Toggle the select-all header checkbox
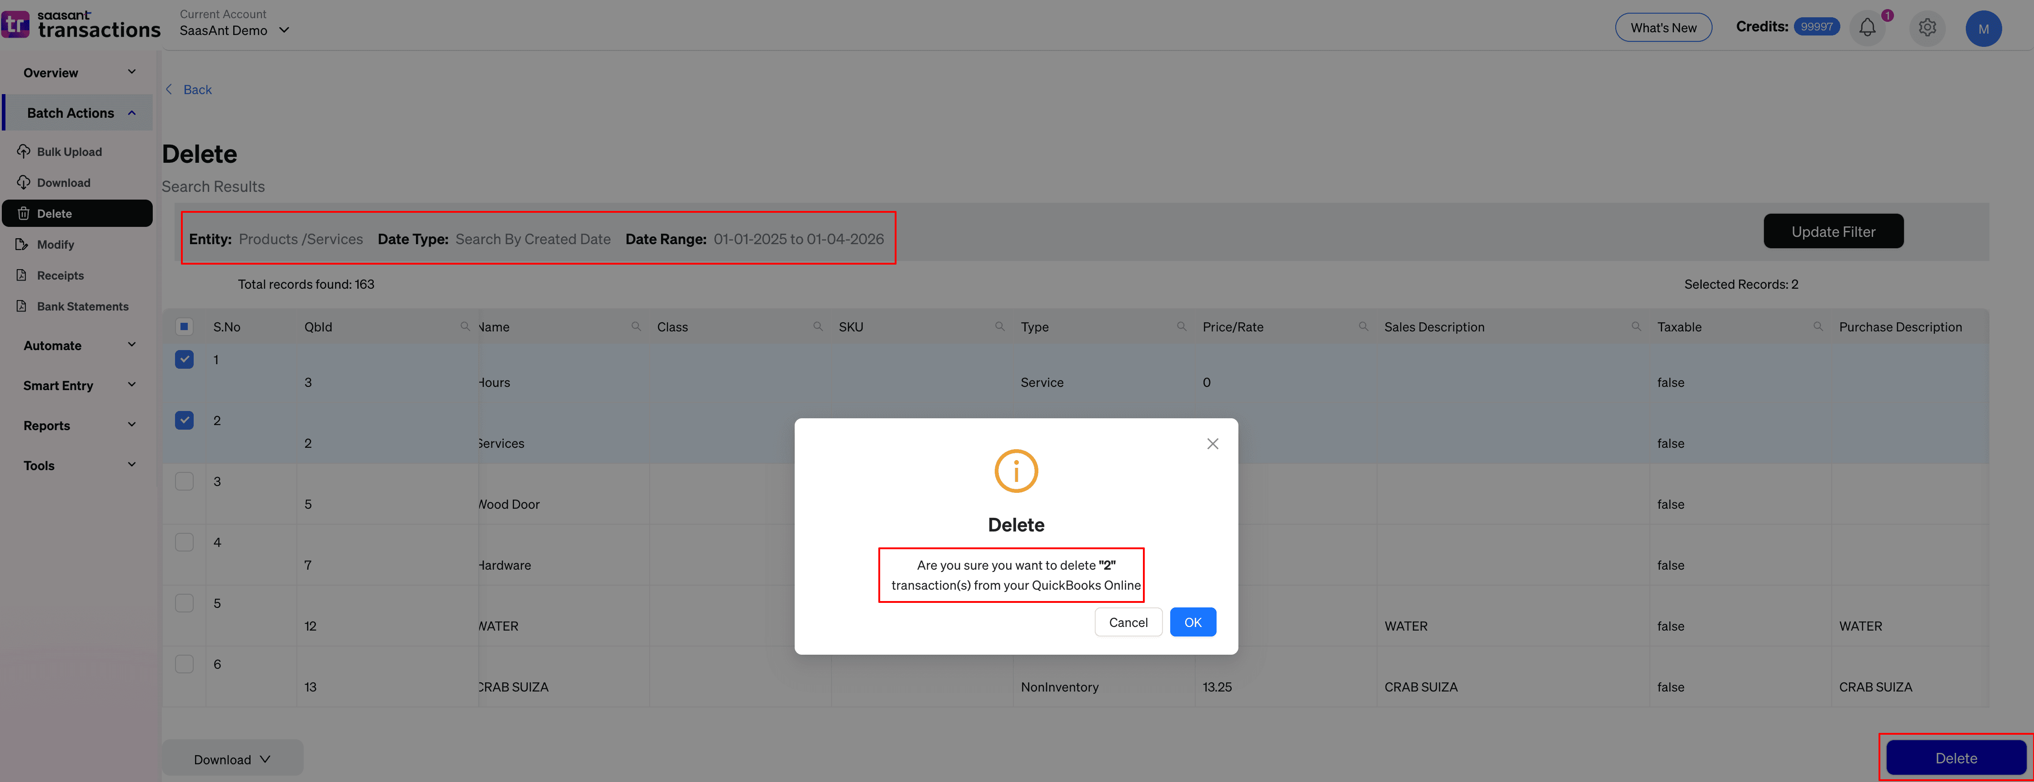The width and height of the screenshot is (2034, 782). point(184,326)
